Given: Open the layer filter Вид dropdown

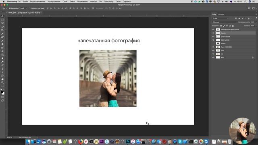Looking at the screenshot, I should [x=221, y=19].
